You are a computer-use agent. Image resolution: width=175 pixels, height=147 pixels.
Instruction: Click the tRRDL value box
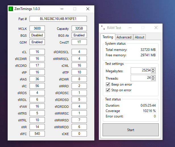pyautogui.click(x=37, y=100)
